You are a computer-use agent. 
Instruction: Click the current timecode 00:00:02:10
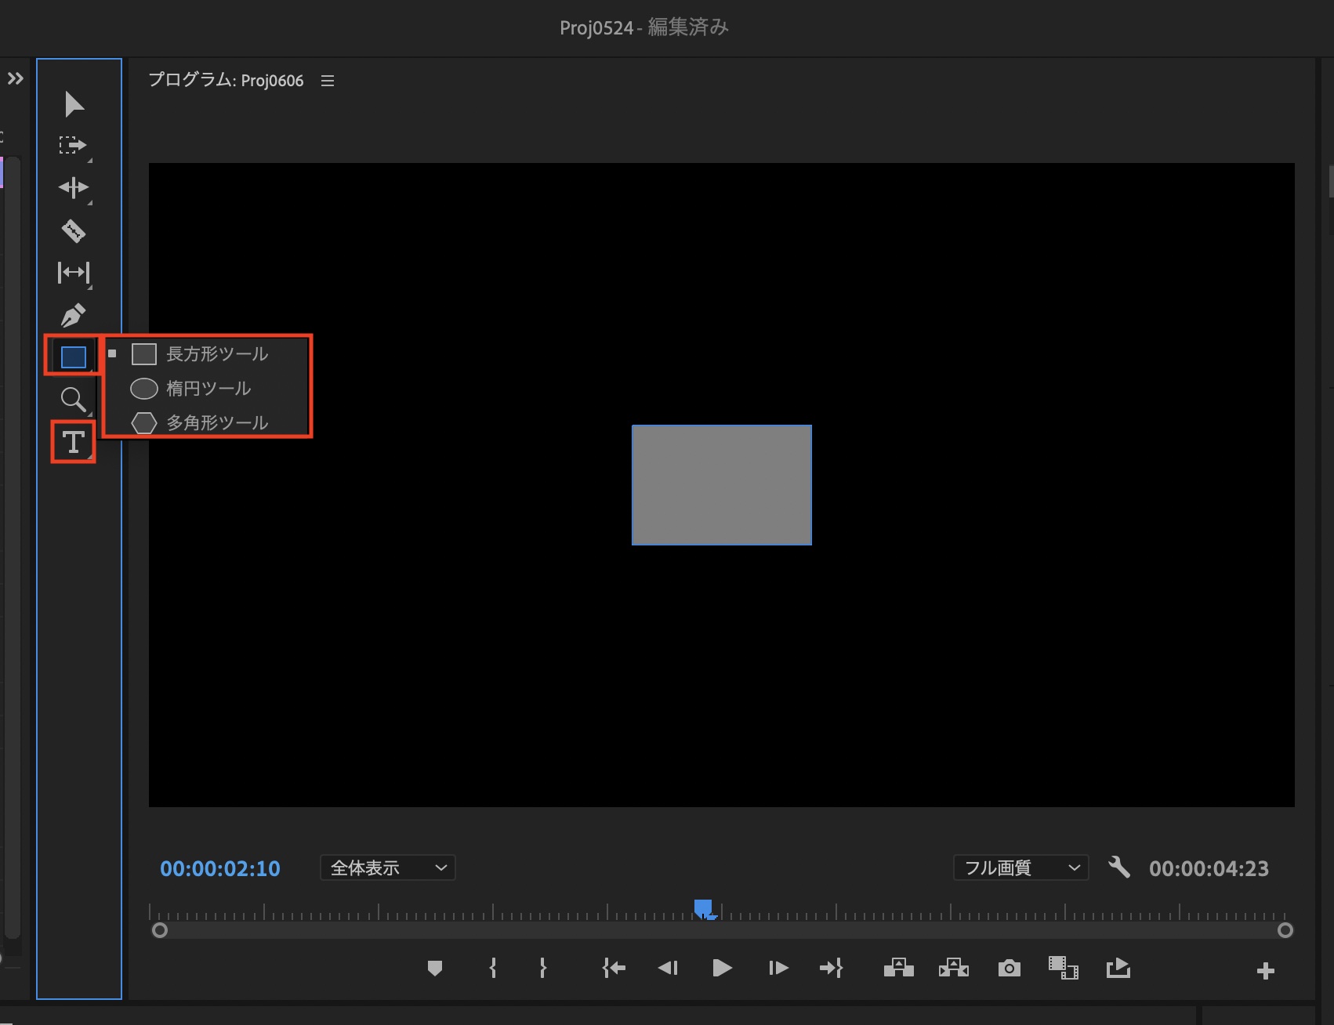point(220,868)
